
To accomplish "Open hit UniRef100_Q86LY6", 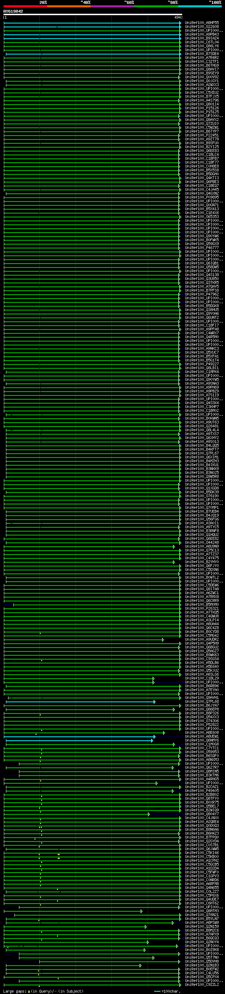I will pos(202,46).
